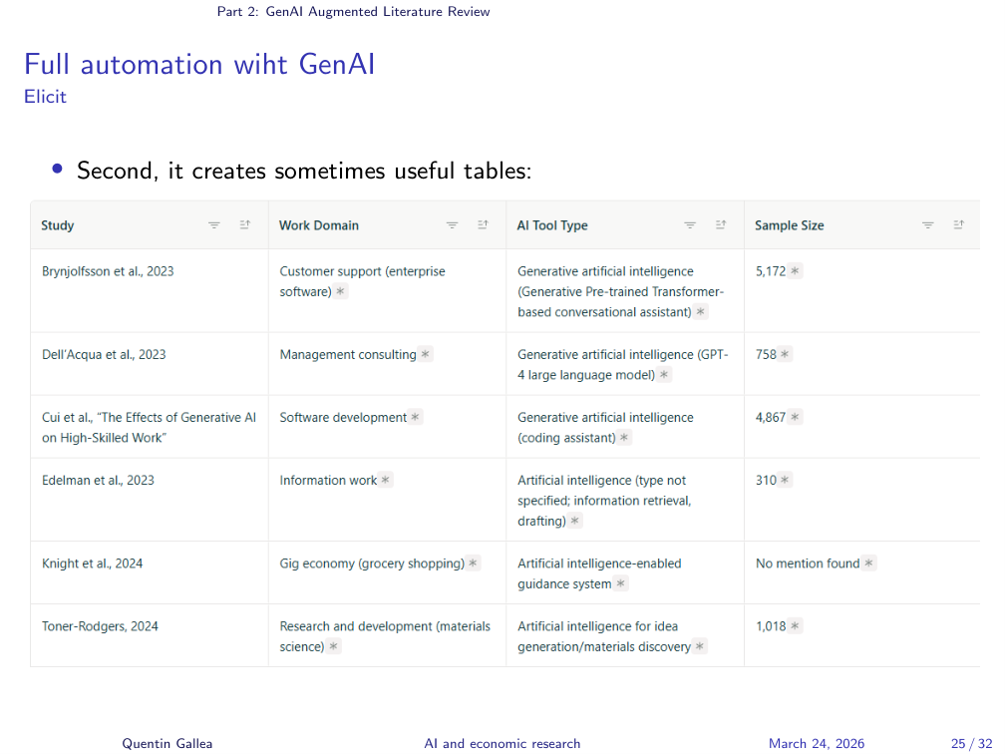
Task: Click the source marker beside 1,018
Action: (796, 626)
